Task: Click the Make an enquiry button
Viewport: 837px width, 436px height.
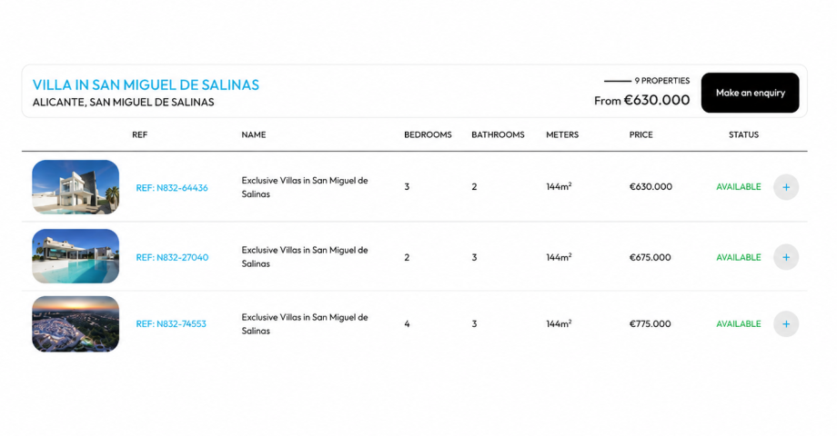Action: (750, 93)
